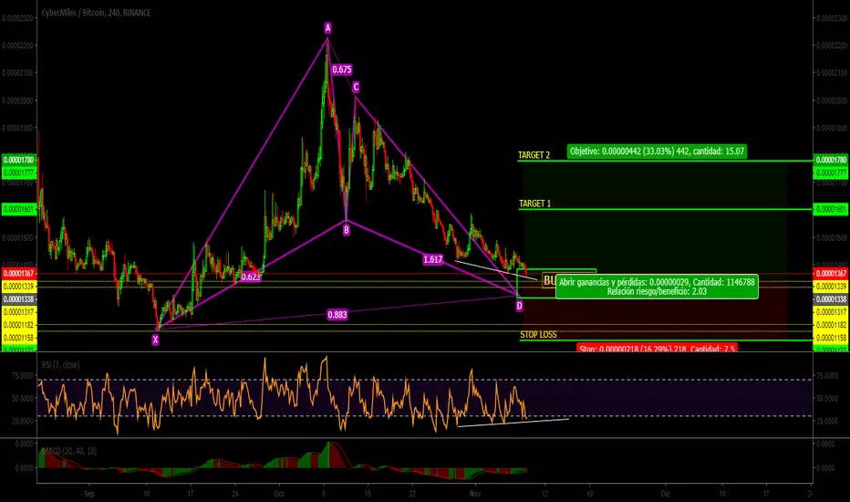This screenshot has width=850, height=502.
Task: Click the 25.0000 RSI level on left scale
Action: (22, 421)
